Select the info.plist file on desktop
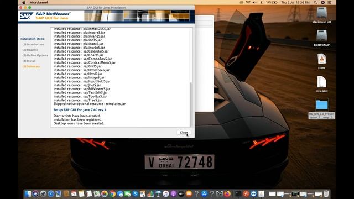Screen dimensions: 354x199 [322, 84]
